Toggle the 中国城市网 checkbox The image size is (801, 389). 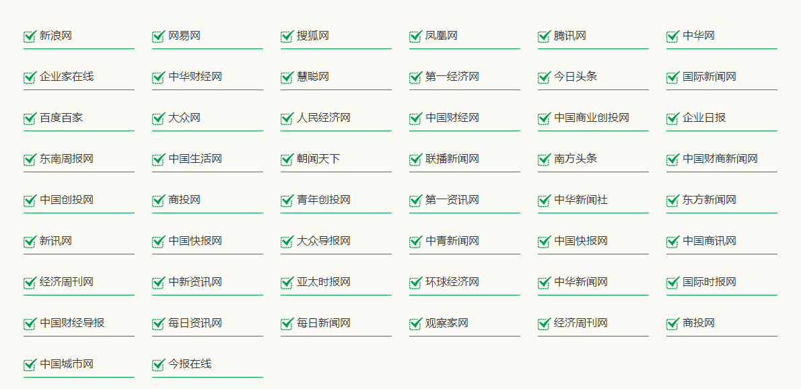30,365
